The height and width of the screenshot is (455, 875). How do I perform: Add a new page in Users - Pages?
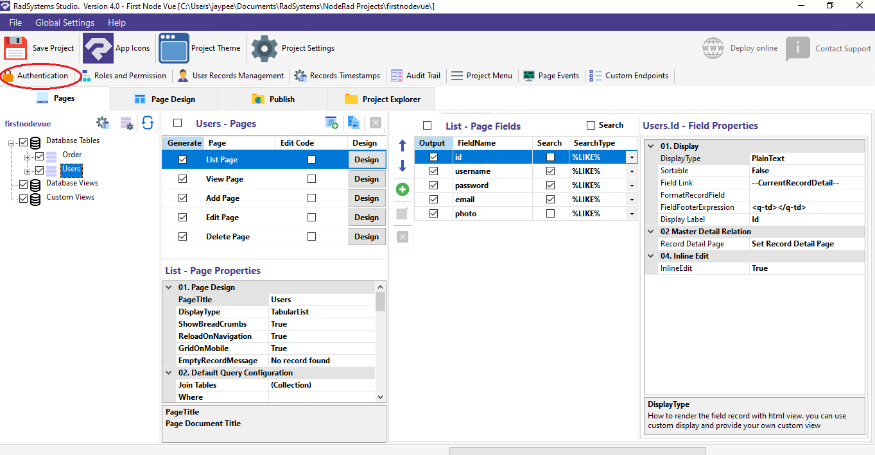[332, 122]
